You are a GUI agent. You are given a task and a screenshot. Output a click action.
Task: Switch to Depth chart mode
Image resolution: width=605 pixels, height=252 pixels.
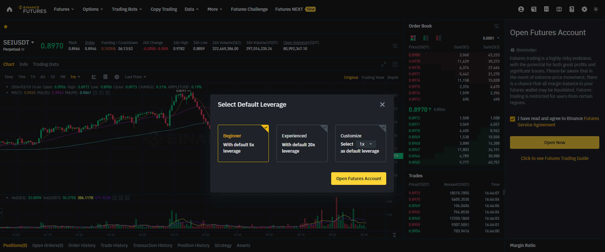(x=393, y=78)
